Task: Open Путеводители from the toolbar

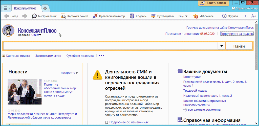Action: pos(163,16)
